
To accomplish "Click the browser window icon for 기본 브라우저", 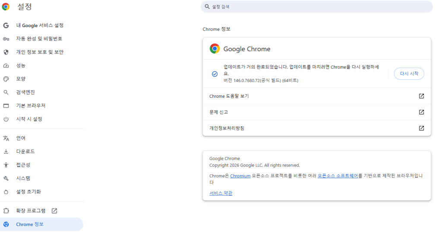I will pos(6,106).
